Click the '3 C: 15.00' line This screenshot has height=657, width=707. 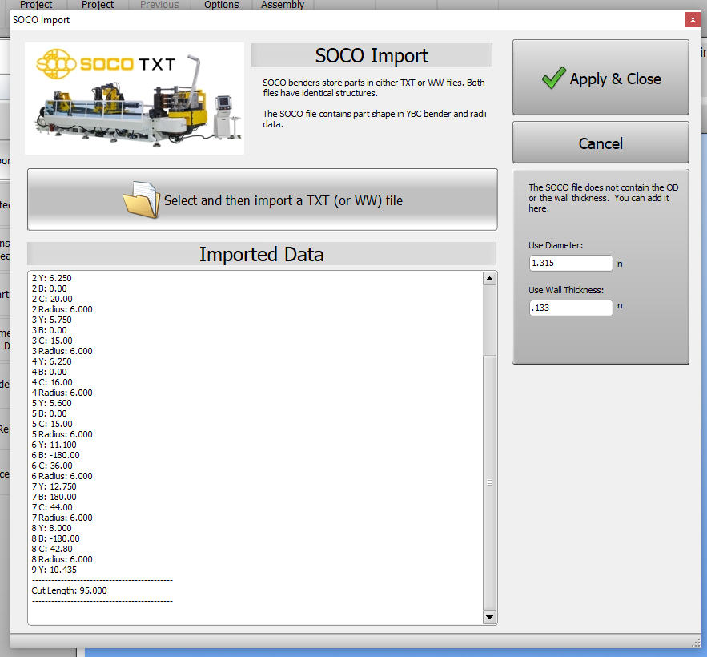pos(52,341)
